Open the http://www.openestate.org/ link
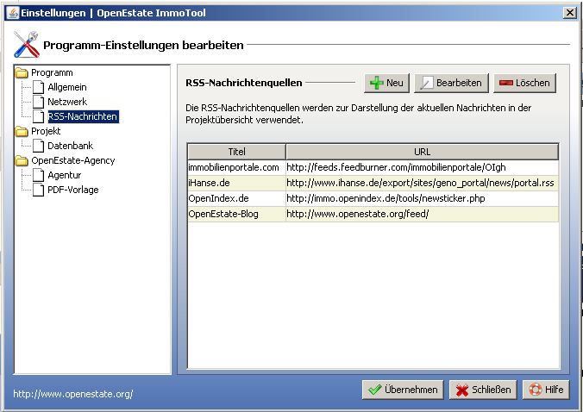The image size is (583, 412). click(73, 394)
